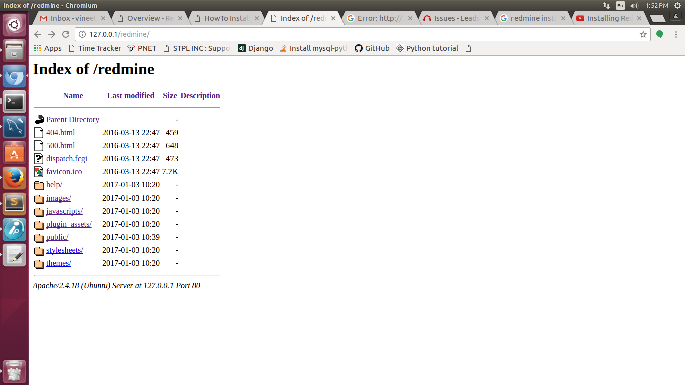The image size is (685, 385).
Task: Open MySQL Workbench from the launcher
Action: coord(14,127)
